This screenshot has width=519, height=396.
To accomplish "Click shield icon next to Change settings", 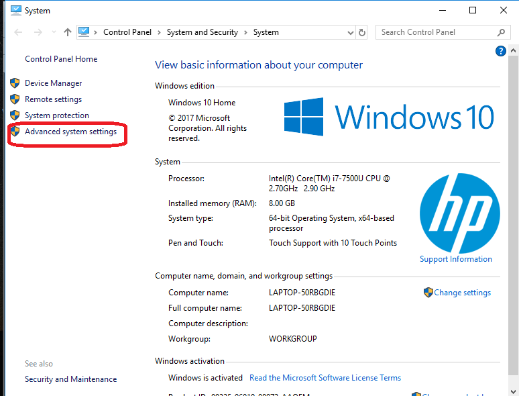I will (428, 292).
